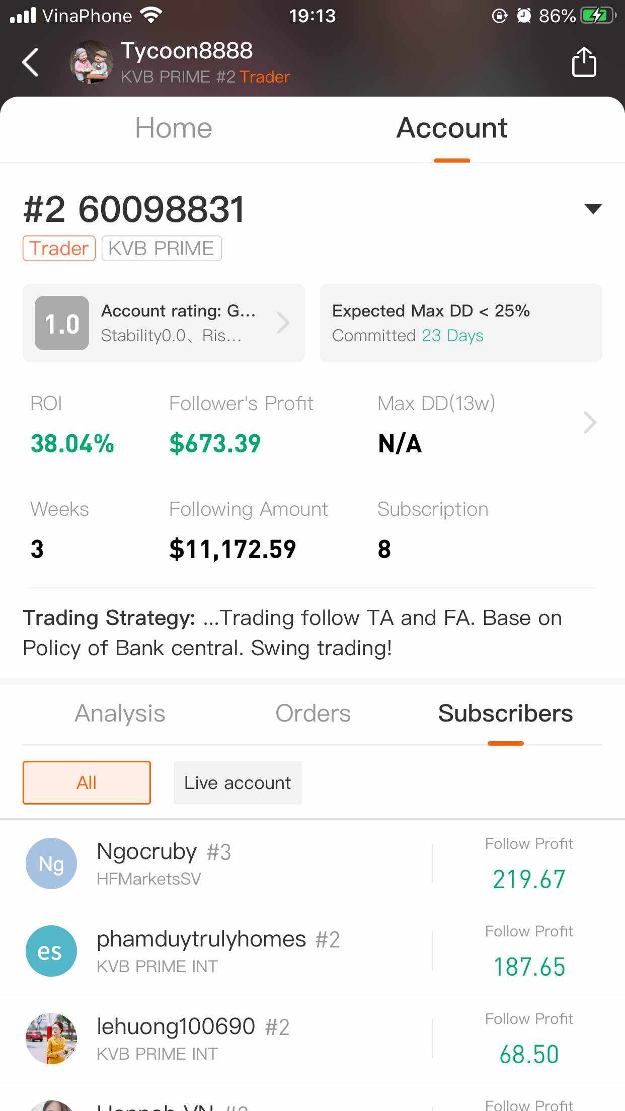Open Tycoon8888 profile avatar
Image resolution: width=625 pixels, height=1111 pixels.
(91, 62)
